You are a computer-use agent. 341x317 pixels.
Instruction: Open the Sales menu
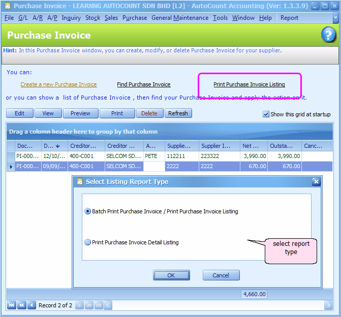tap(111, 18)
